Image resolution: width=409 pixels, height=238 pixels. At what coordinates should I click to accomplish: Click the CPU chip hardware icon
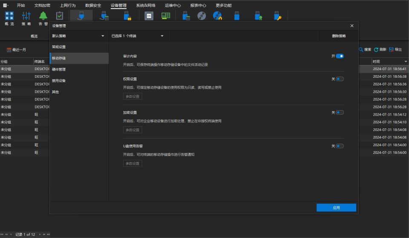[x=149, y=16]
